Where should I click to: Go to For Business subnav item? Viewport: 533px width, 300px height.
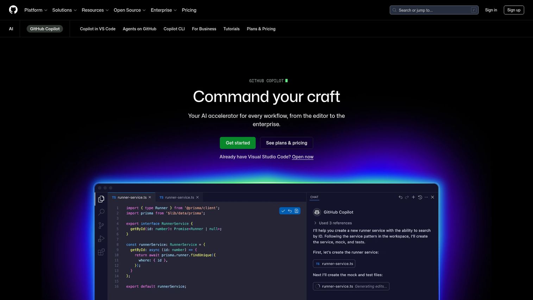[x=204, y=29]
